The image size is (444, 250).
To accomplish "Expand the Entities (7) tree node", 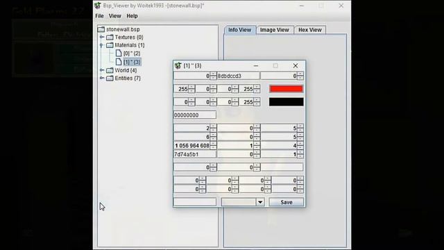I will (x=102, y=78).
